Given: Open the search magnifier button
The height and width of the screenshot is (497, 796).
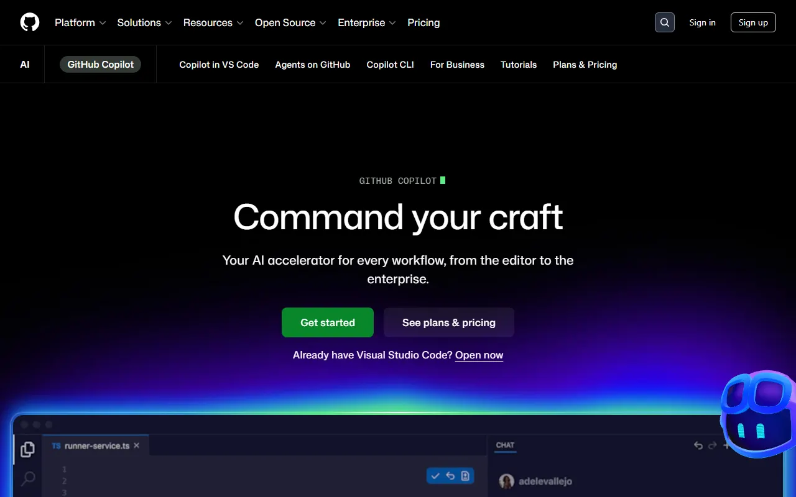Looking at the screenshot, I should (x=665, y=22).
